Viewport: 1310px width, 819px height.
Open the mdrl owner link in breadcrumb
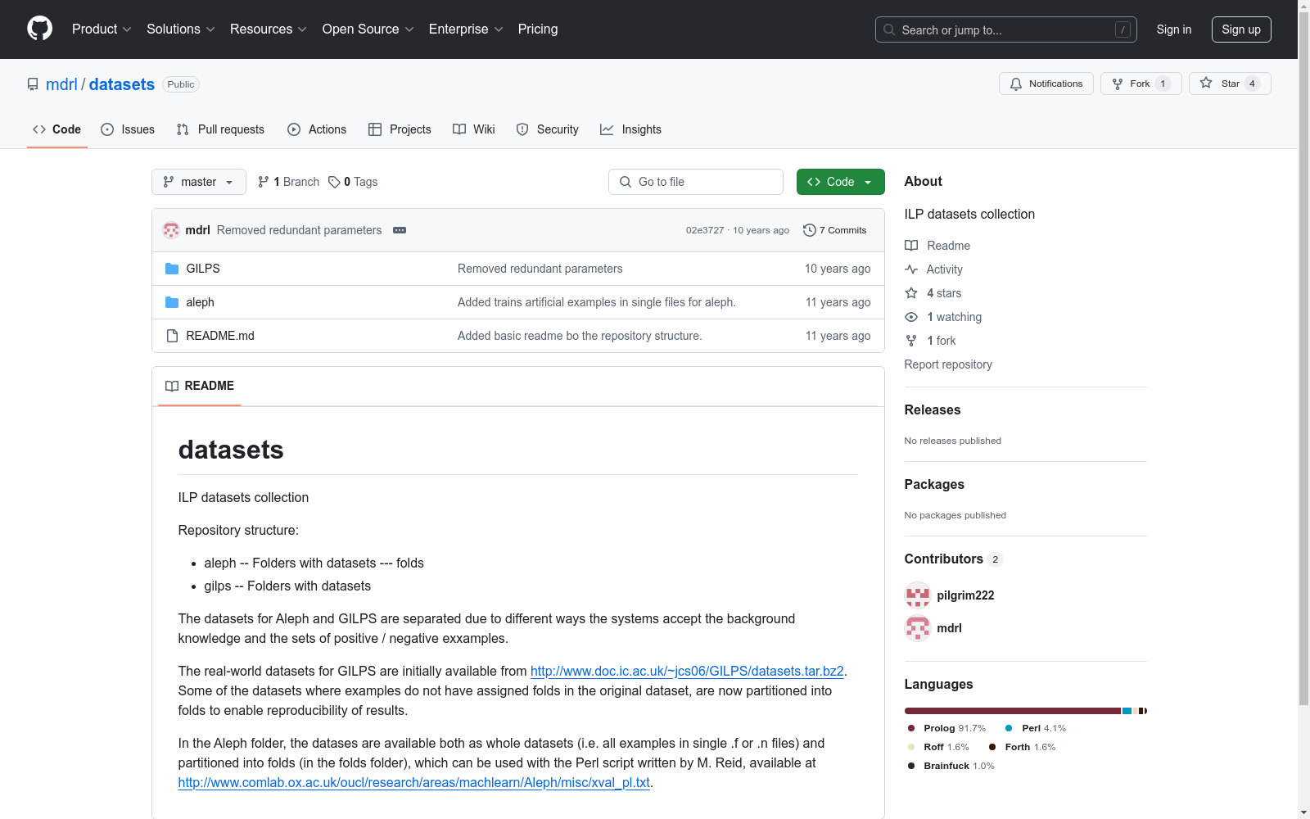(x=61, y=84)
